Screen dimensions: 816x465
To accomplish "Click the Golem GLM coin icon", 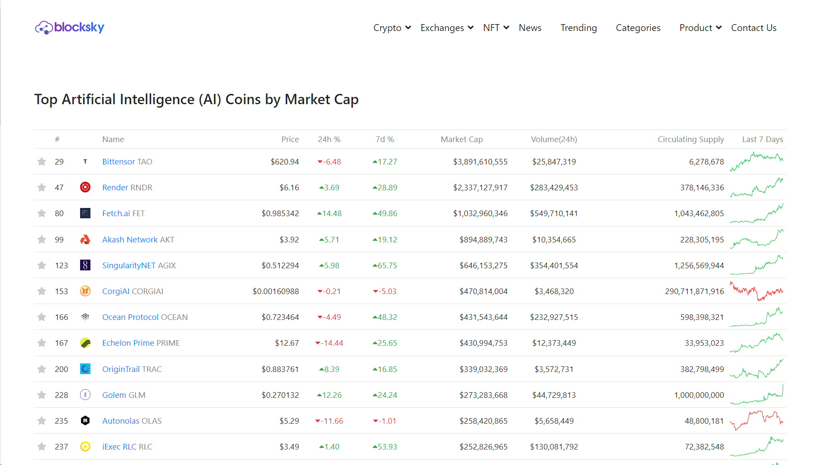I will 85,395.
